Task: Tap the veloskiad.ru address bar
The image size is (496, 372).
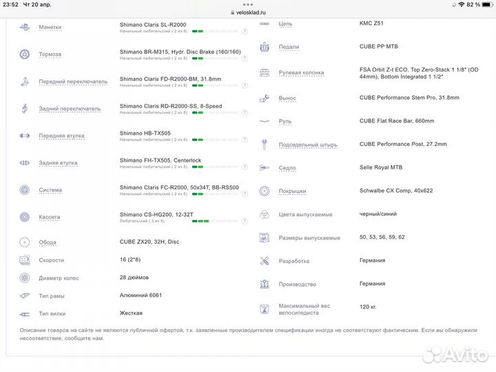Action: 248,12
